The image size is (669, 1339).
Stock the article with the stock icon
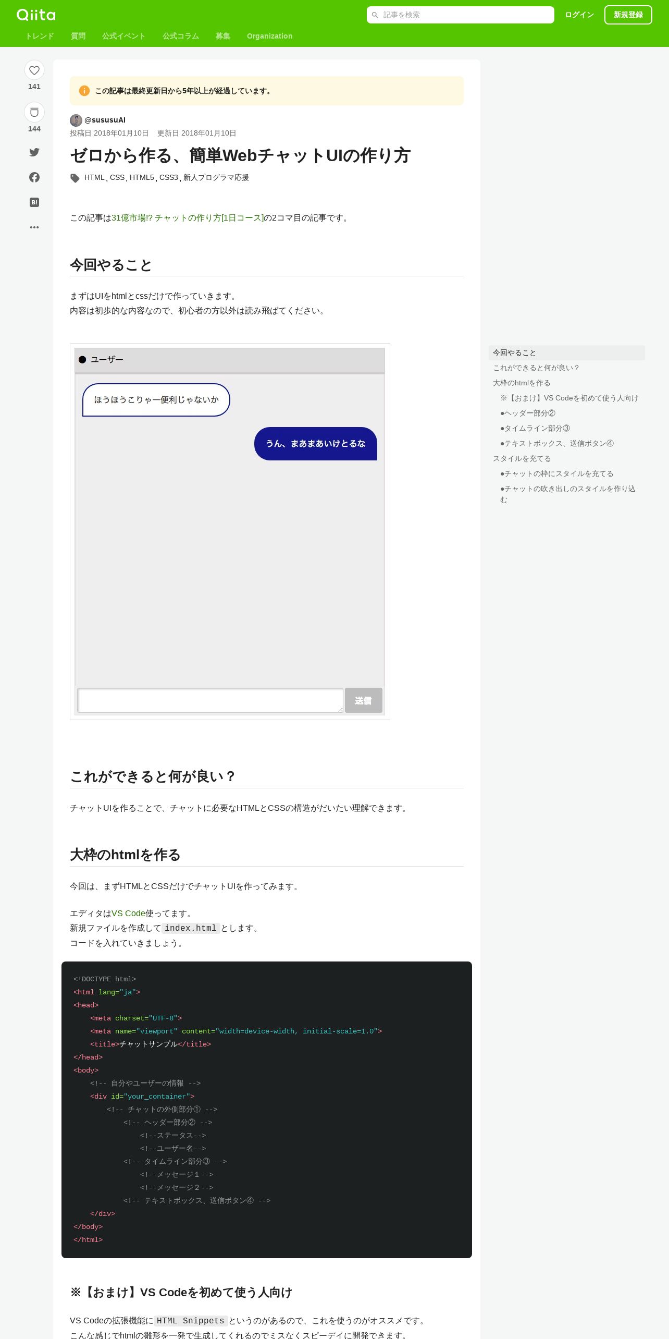tap(34, 112)
